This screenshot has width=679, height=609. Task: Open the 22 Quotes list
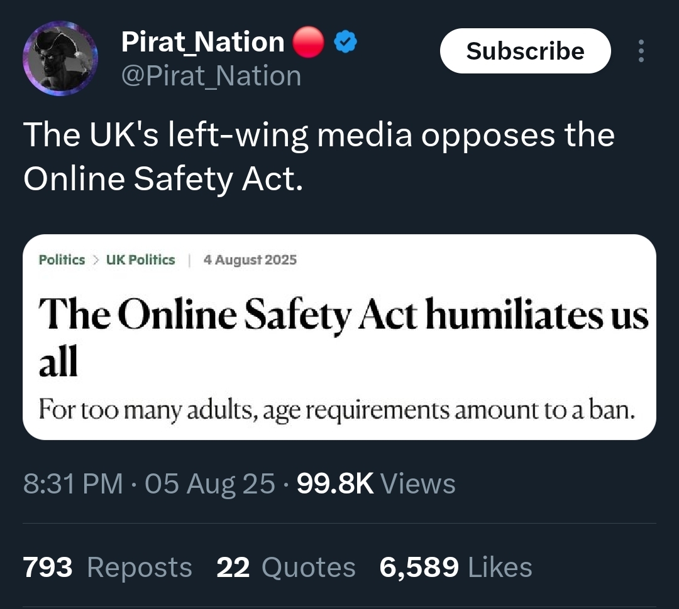pyautogui.click(x=286, y=568)
